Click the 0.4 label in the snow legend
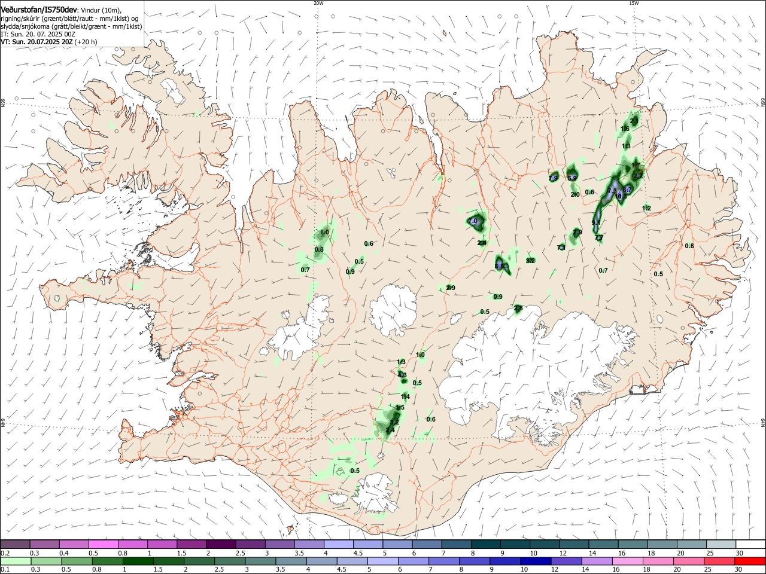766x574 pixels. click(64, 553)
